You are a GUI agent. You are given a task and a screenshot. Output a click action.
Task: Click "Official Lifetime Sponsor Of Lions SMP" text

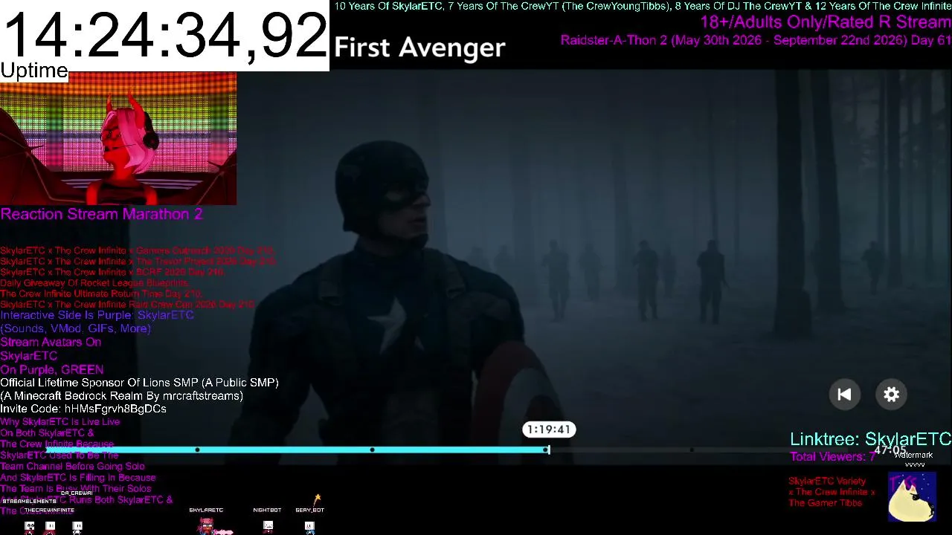139,383
